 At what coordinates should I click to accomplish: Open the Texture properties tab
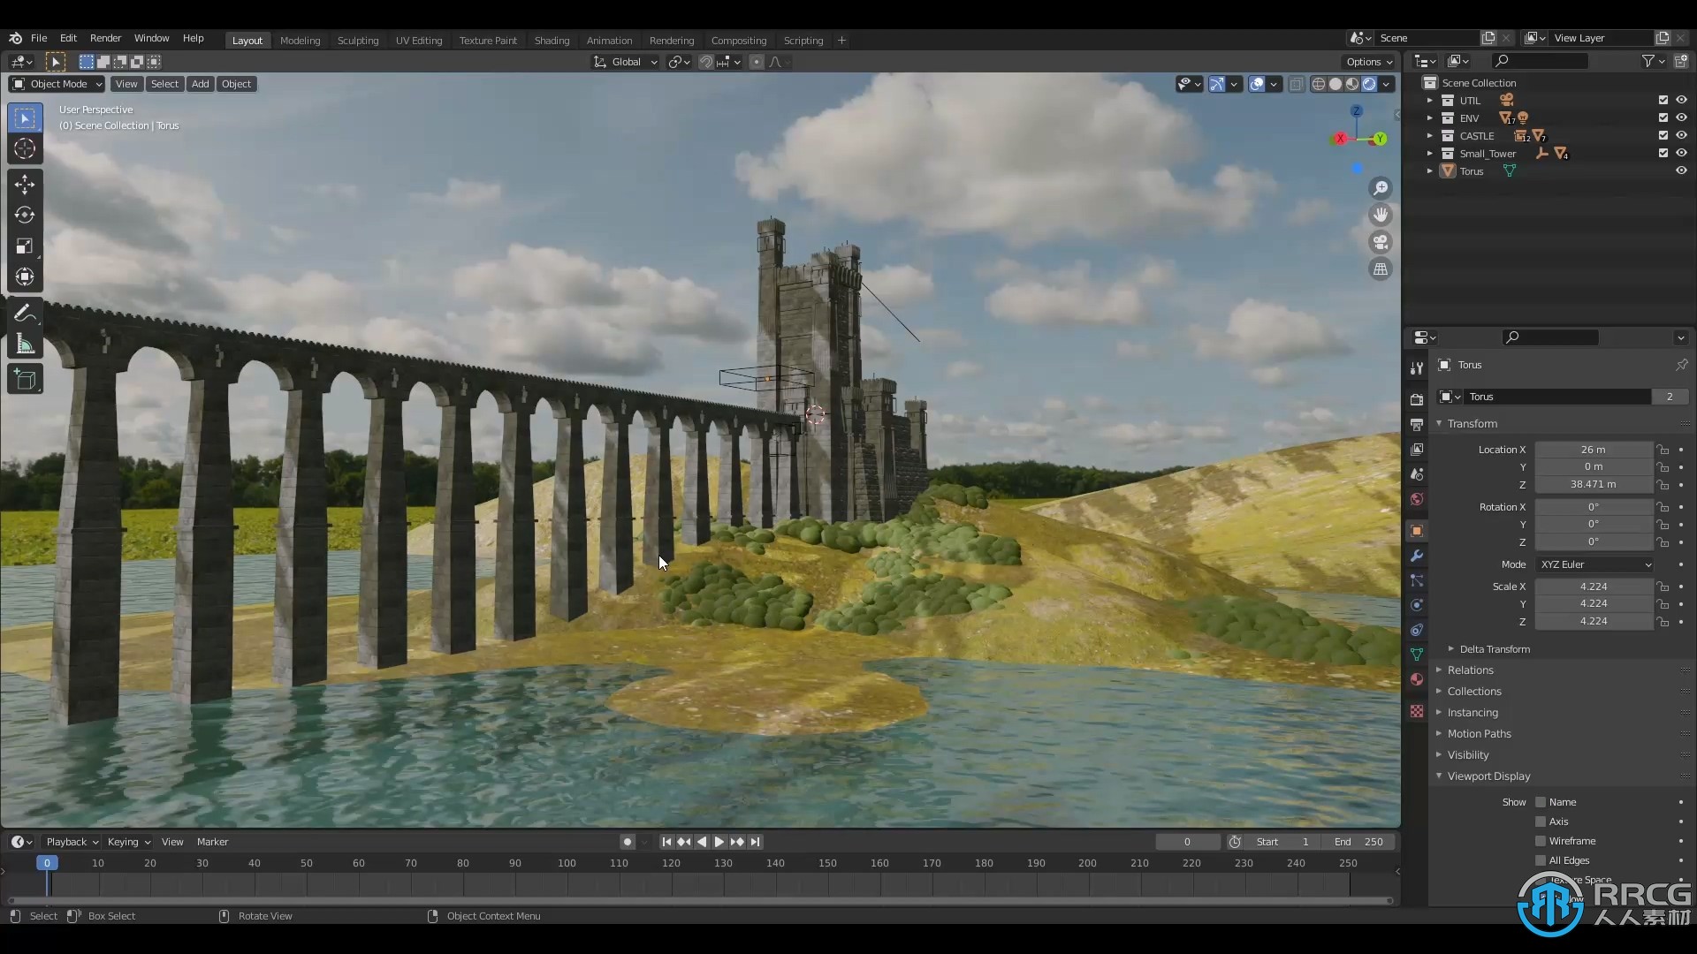click(1417, 711)
